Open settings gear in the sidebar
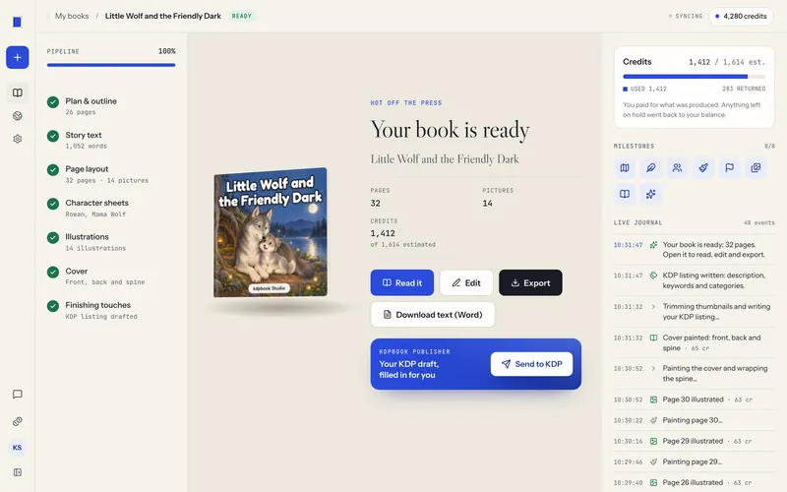Viewport: 787px width, 492px height. [17, 139]
